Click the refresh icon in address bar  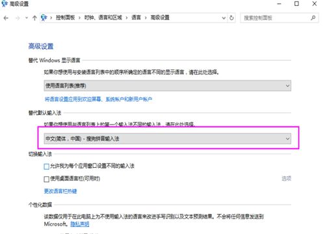pos(231,18)
